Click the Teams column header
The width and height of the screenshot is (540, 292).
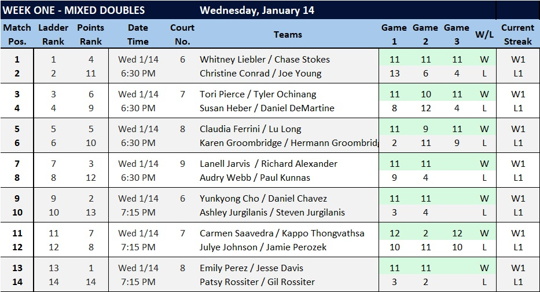[x=288, y=35]
